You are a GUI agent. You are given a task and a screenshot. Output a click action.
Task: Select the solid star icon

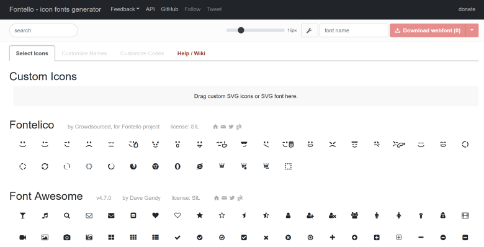(x=200, y=215)
